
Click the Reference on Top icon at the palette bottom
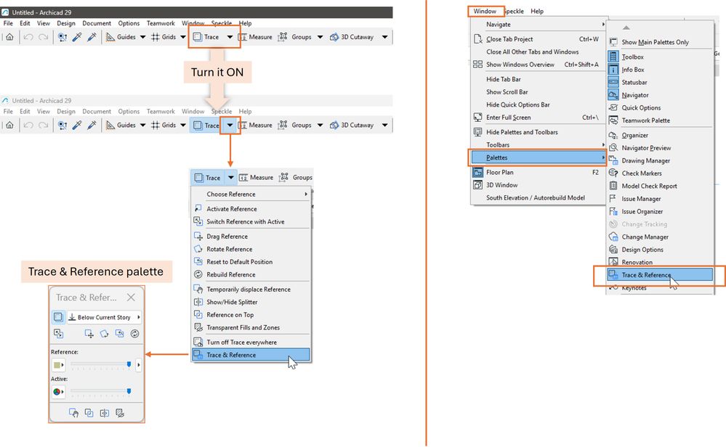(89, 413)
